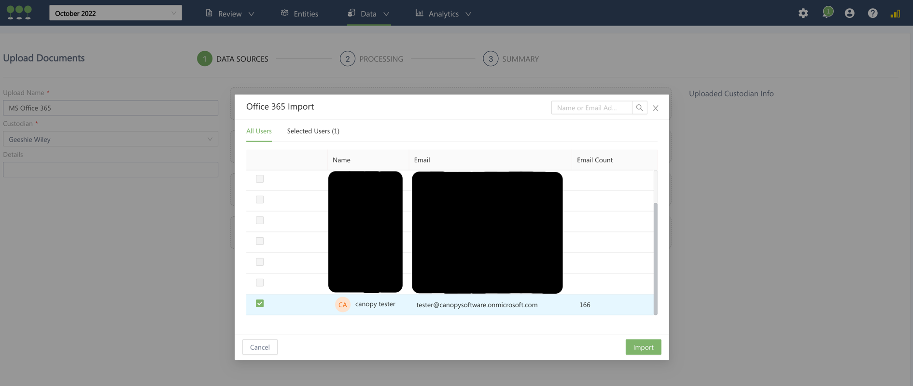This screenshot has width=913, height=386.
Task: Check the first user row checkbox
Action: coord(260,179)
